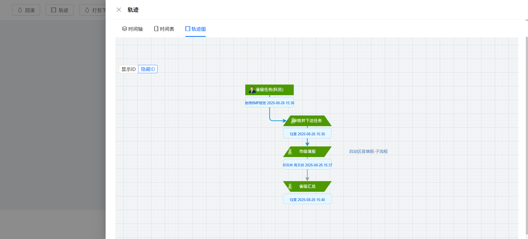The width and height of the screenshot is (528, 239).
Task: Click the person icon on 审核并下达任务
Action: 293,121
